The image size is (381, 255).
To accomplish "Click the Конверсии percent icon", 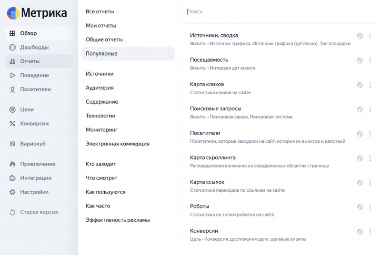I will point(12,124).
